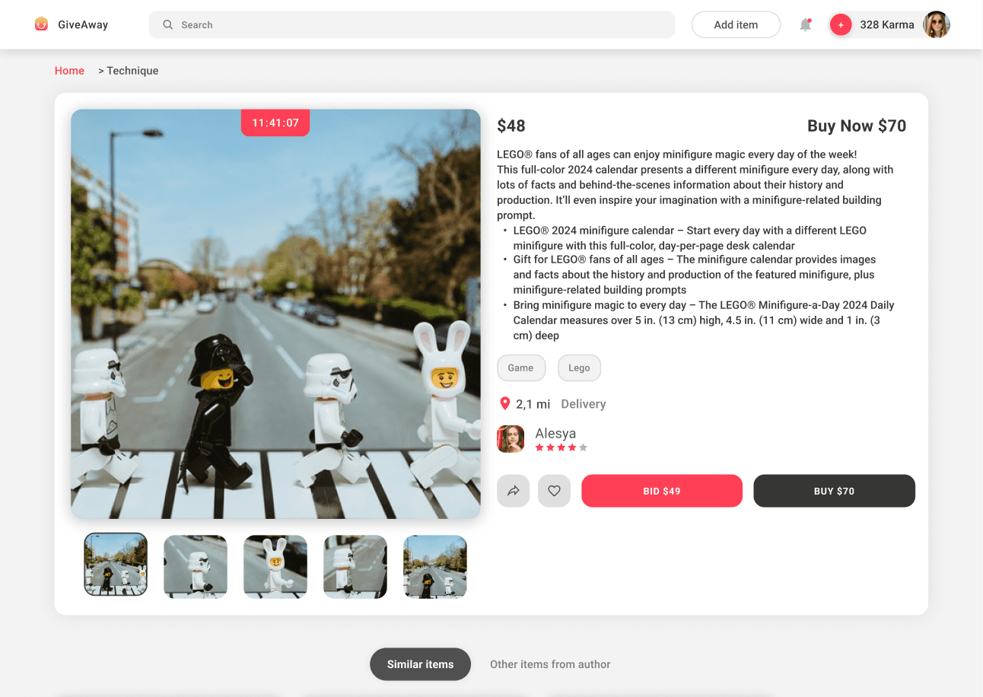This screenshot has width=983, height=697.
Task: Click the 328 Karma label
Action: tap(887, 25)
